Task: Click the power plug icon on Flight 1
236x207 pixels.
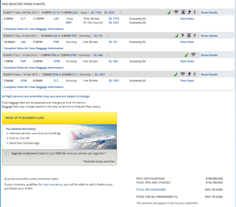Action: 189,12
